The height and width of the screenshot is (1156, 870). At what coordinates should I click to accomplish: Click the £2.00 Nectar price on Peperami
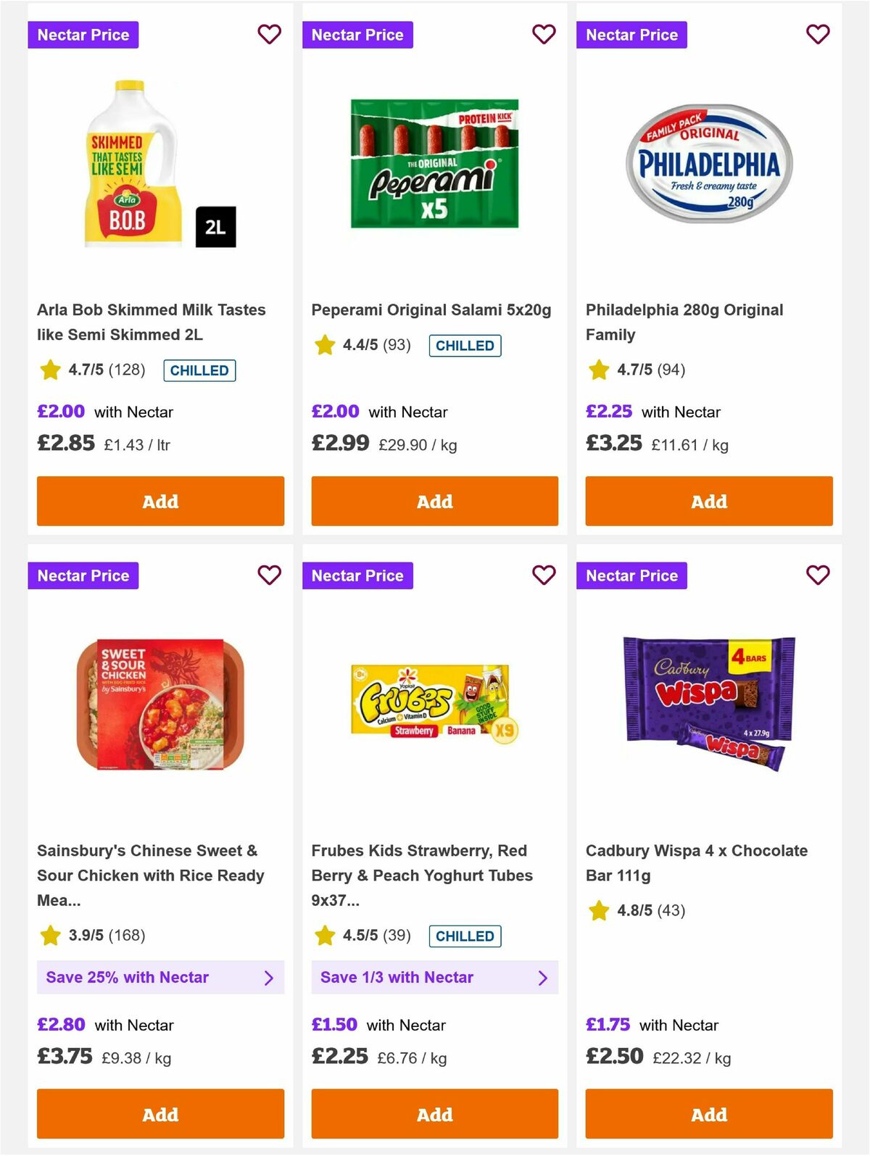coord(335,412)
